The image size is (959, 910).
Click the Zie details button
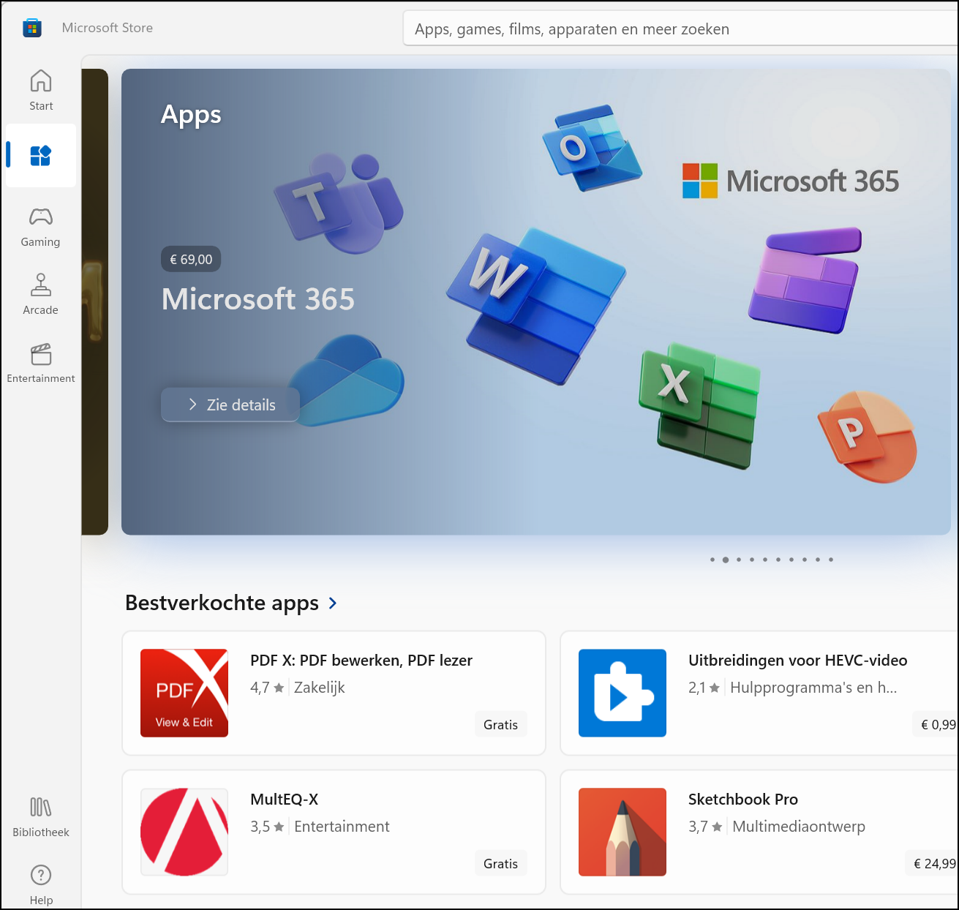pos(230,405)
